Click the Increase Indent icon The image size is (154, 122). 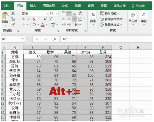(x=69, y=25)
